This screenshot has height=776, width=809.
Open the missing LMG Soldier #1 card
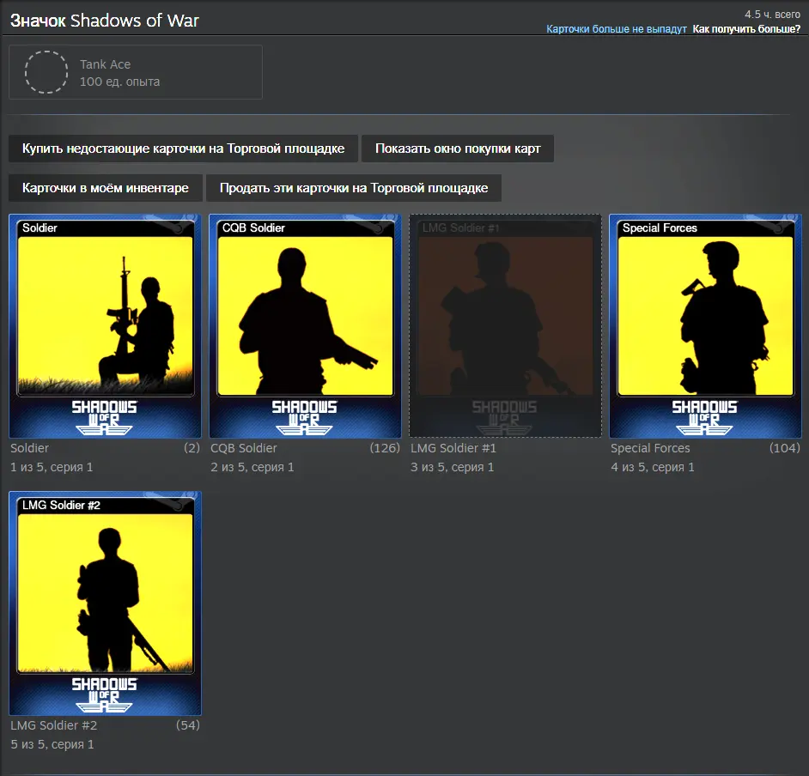coord(505,326)
